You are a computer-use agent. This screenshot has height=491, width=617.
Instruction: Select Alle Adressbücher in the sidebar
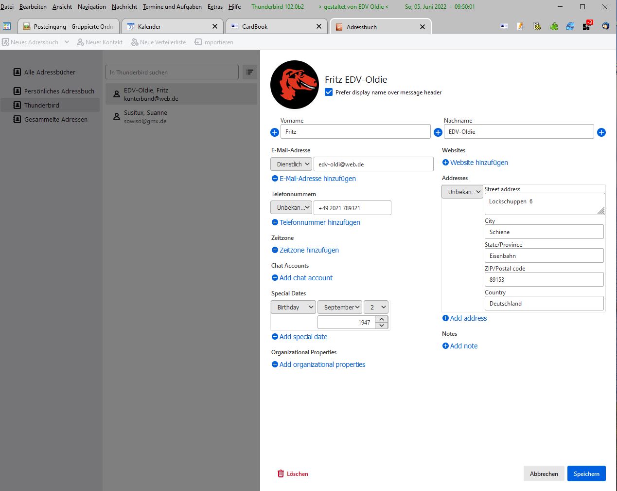tap(50, 72)
